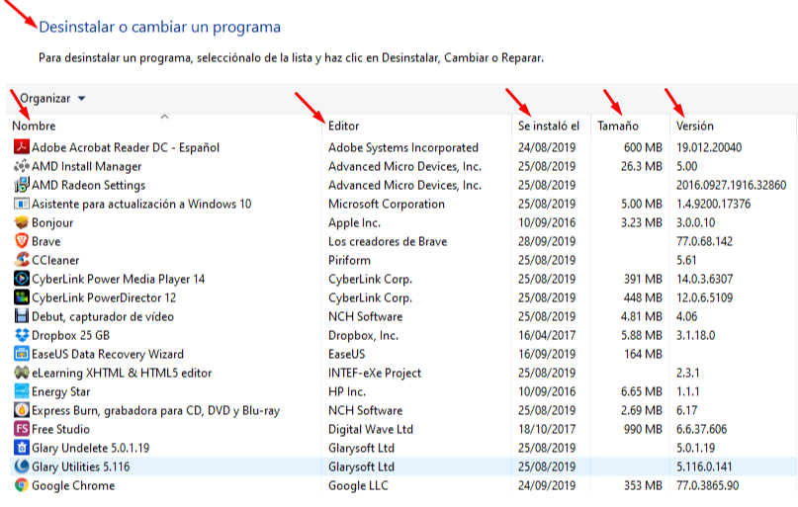
Task: Select the Dropbox 25 GB name
Action: (x=71, y=336)
